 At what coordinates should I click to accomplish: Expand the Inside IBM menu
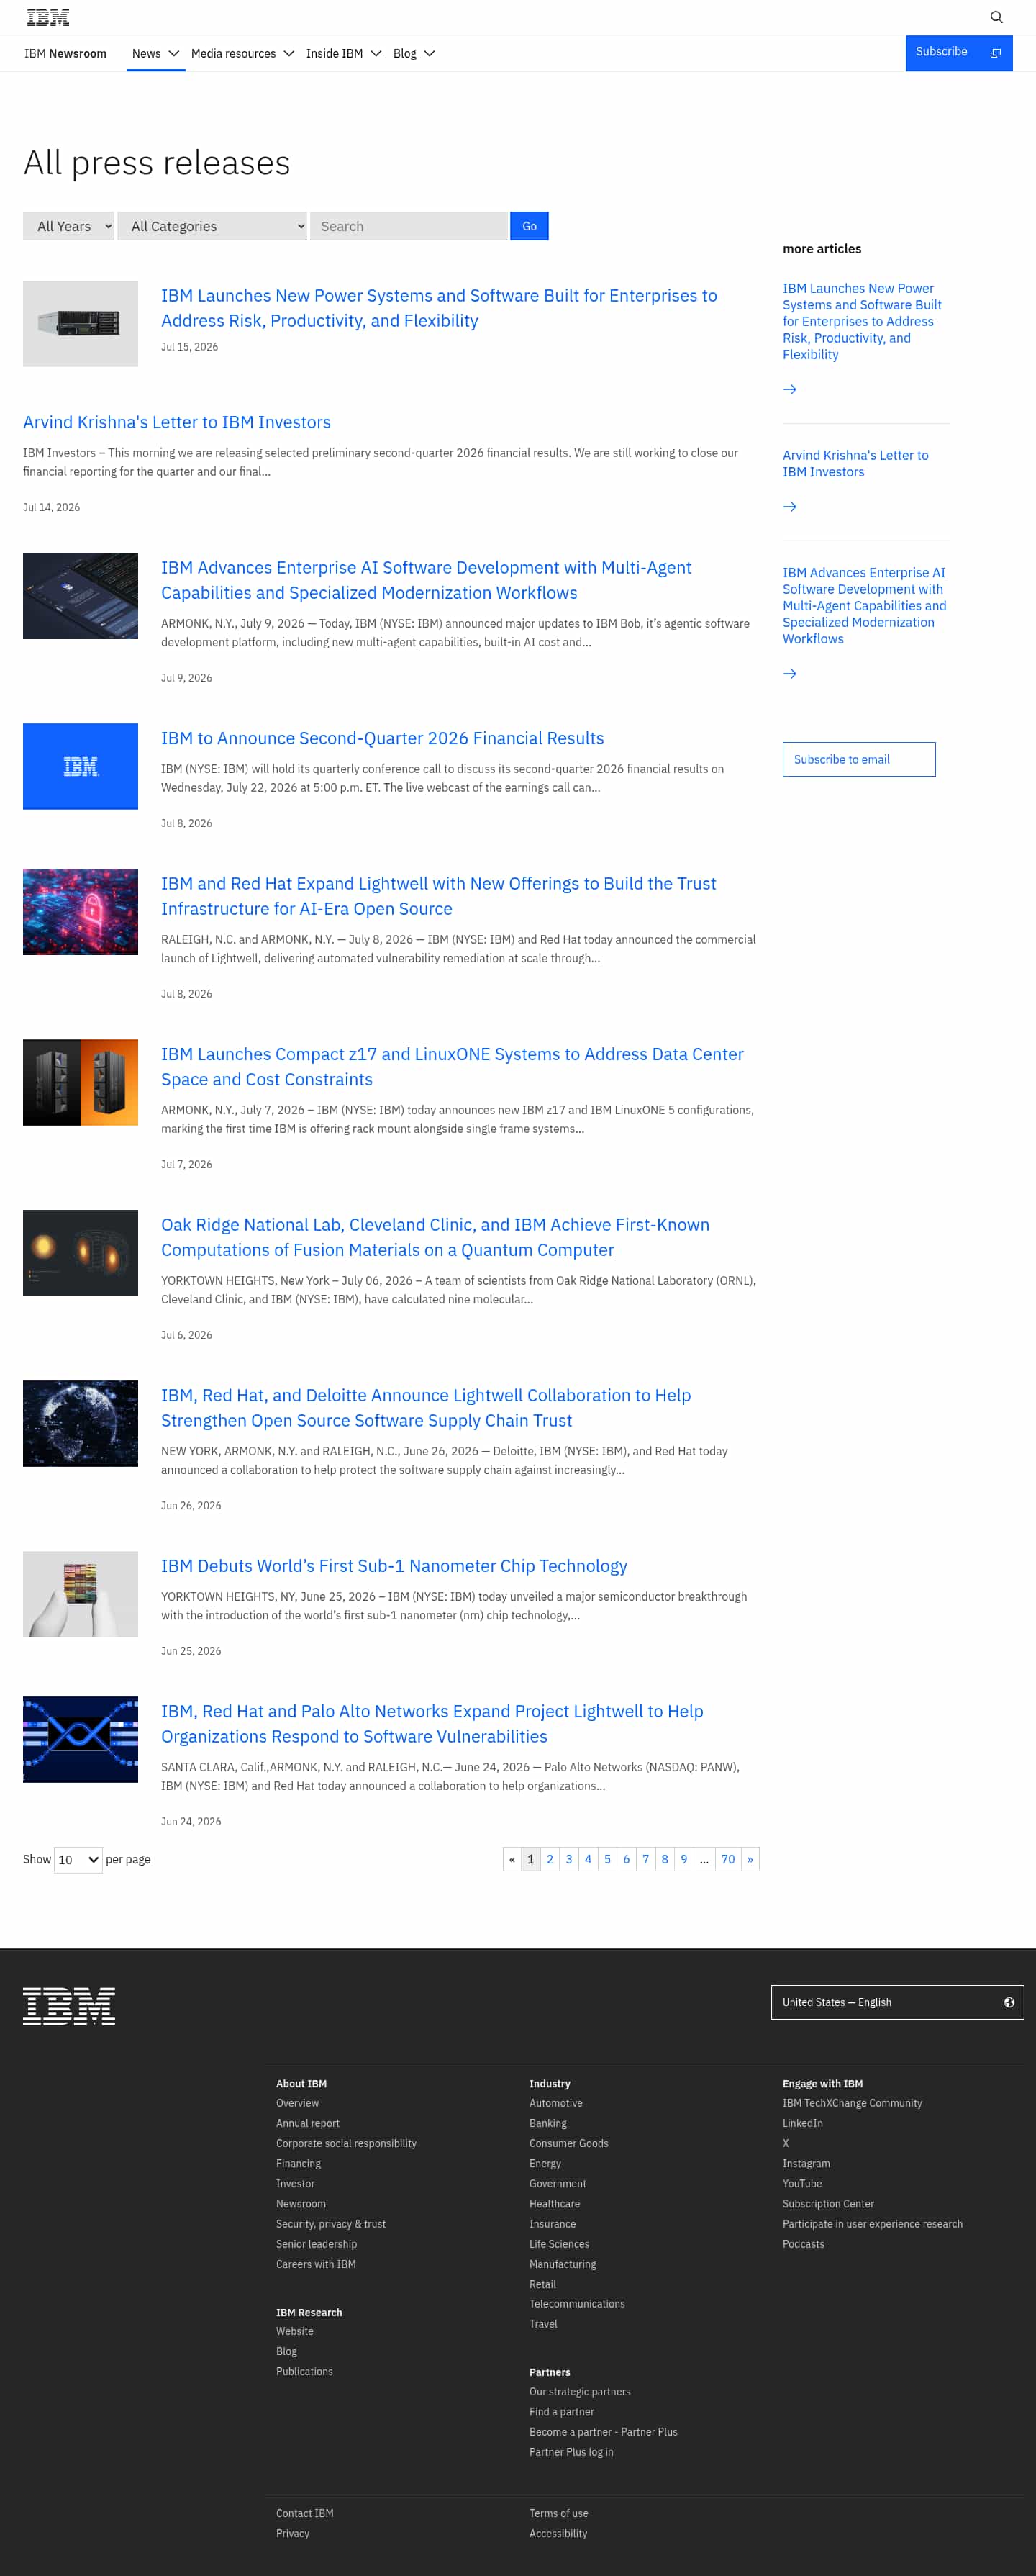(x=344, y=53)
